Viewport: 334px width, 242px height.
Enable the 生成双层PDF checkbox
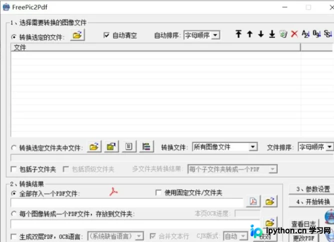(x=13, y=237)
